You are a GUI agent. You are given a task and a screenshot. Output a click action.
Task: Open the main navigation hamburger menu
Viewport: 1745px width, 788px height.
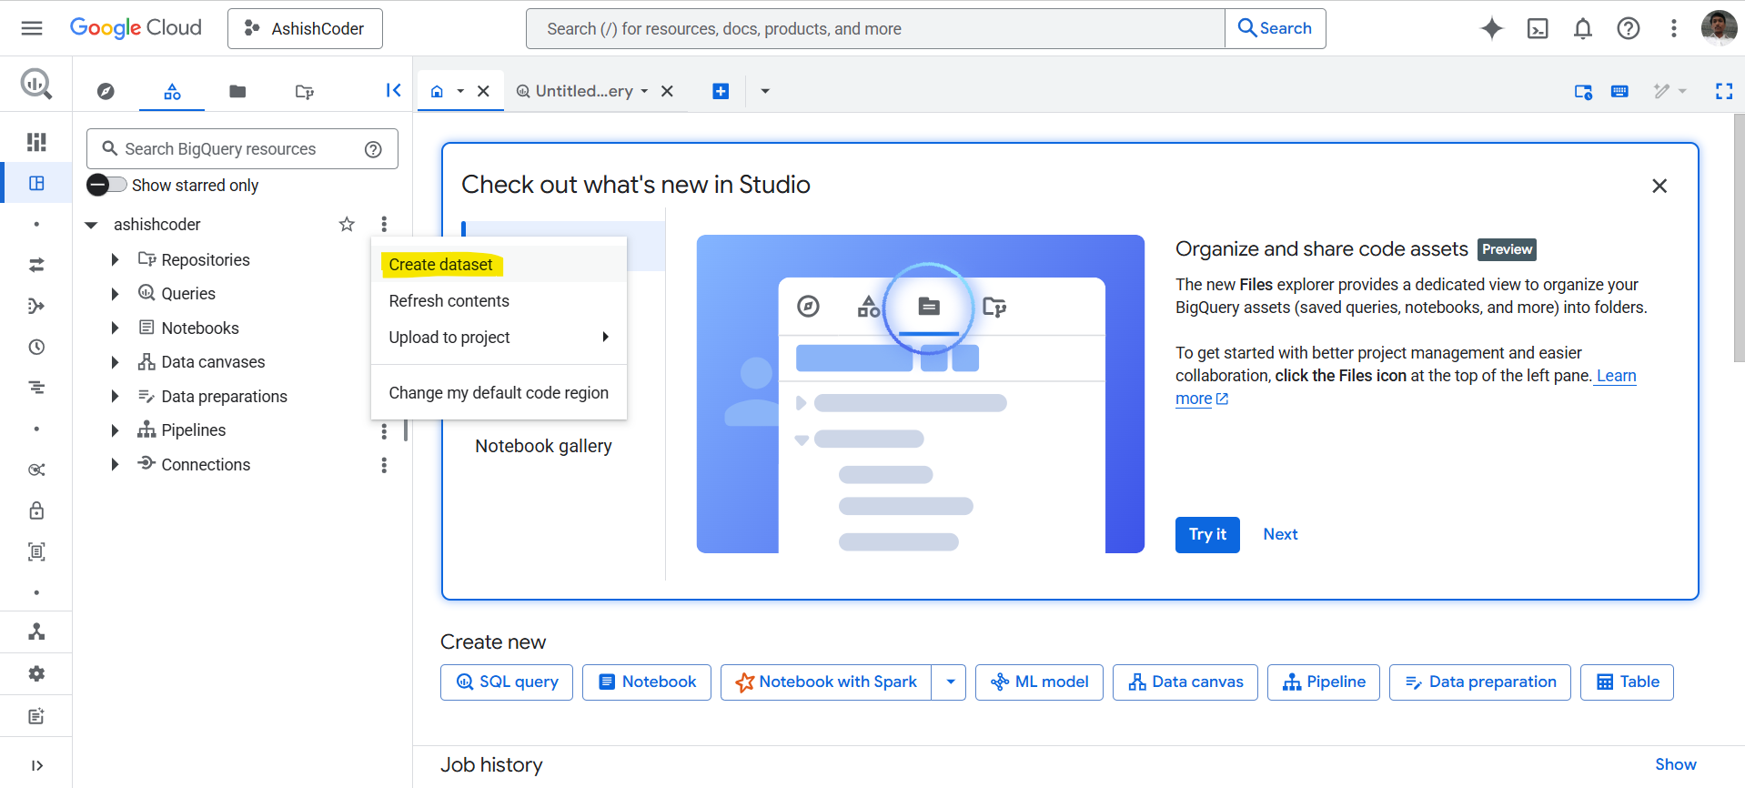coord(32,28)
